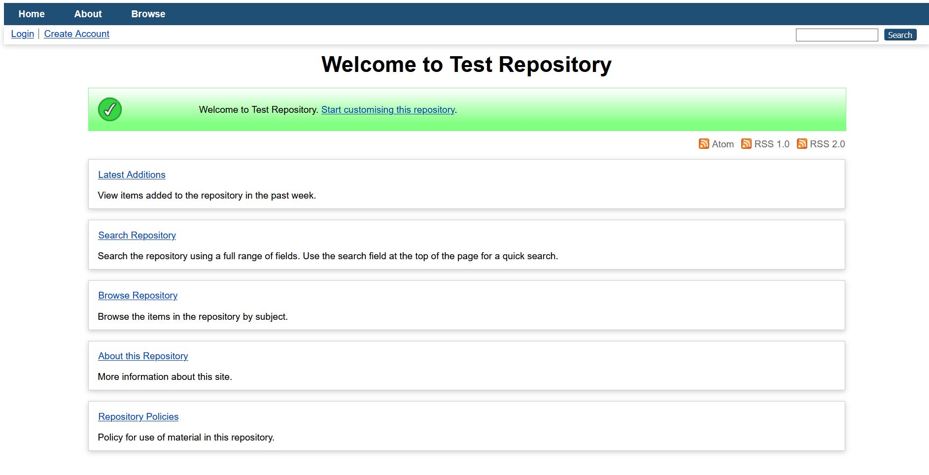Open the Browse menu item

pos(148,14)
